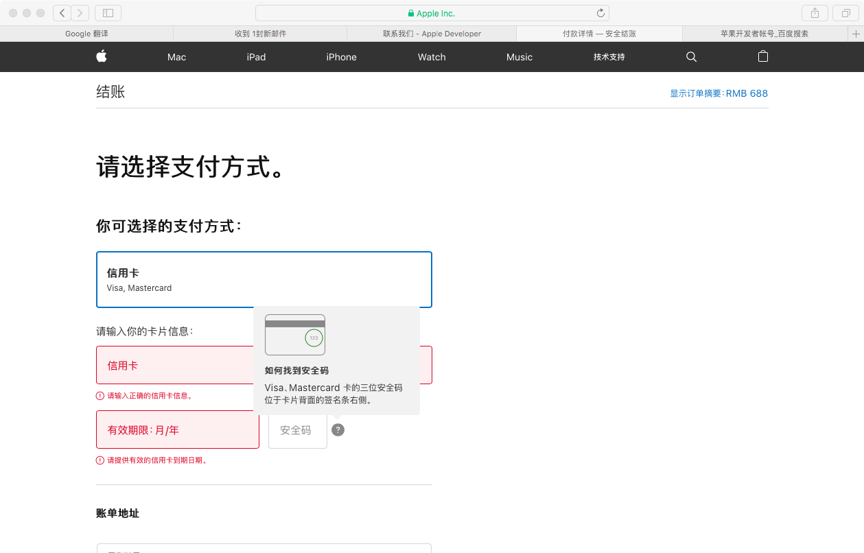
Task: Switch to 苹果开发者帐号_百度搜索 tab
Action: click(x=764, y=34)
